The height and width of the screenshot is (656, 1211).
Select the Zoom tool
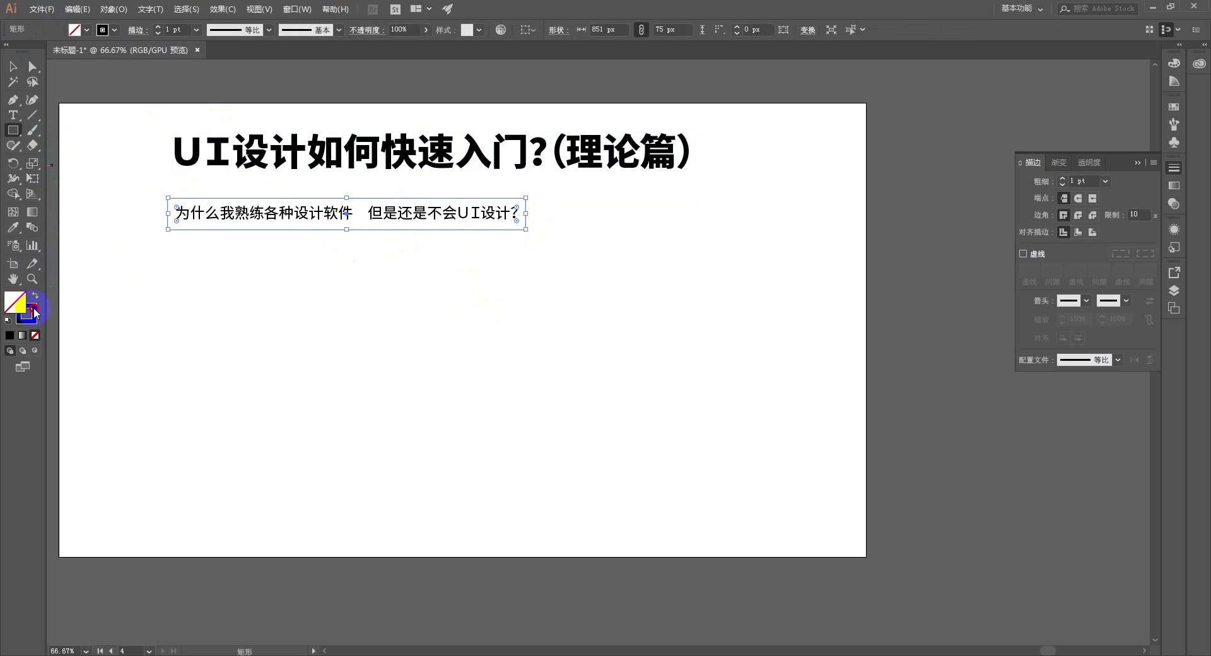(x=32, y=279)
